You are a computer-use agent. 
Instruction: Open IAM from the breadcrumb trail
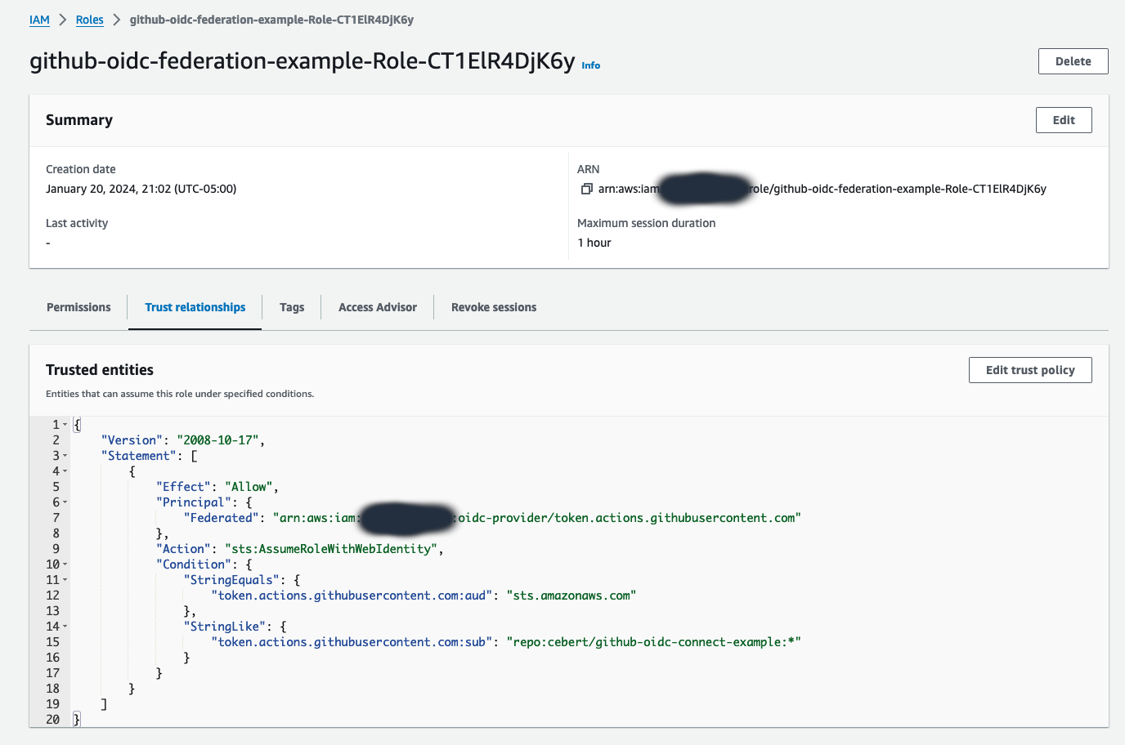(39, 20)
